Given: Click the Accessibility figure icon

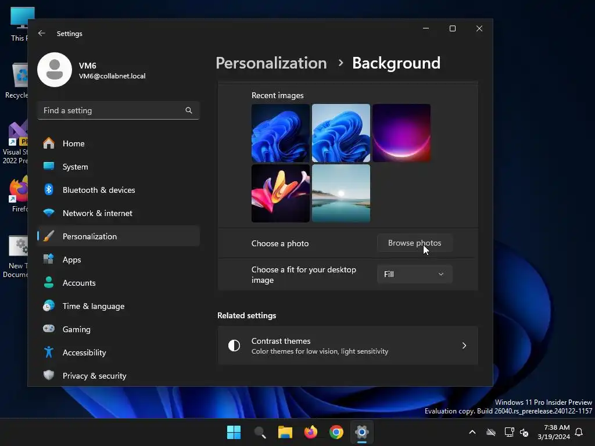Looking at the screenshot, I should (49, 353).
